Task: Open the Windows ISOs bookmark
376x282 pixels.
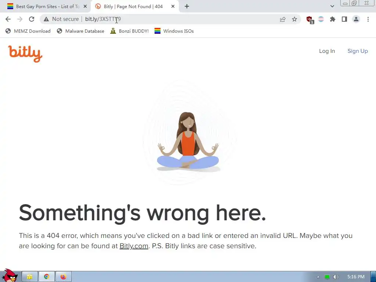Action: 174,31
